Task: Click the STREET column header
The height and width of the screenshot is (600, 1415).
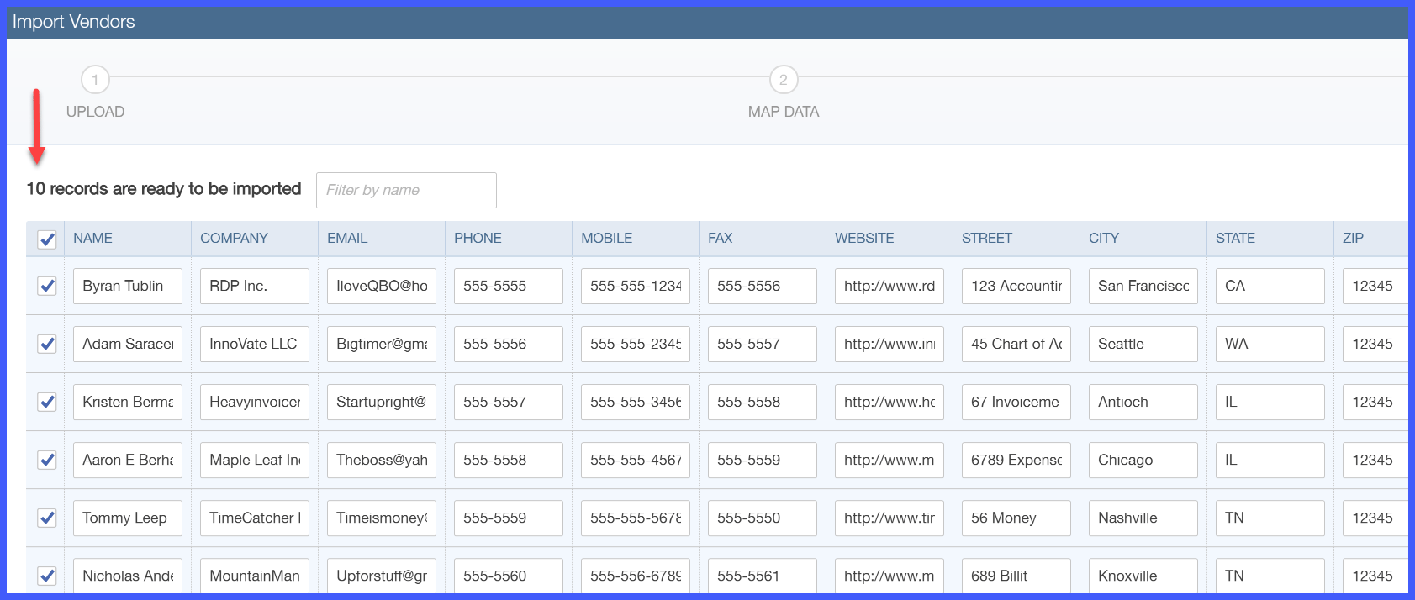Action: point(987,238)
